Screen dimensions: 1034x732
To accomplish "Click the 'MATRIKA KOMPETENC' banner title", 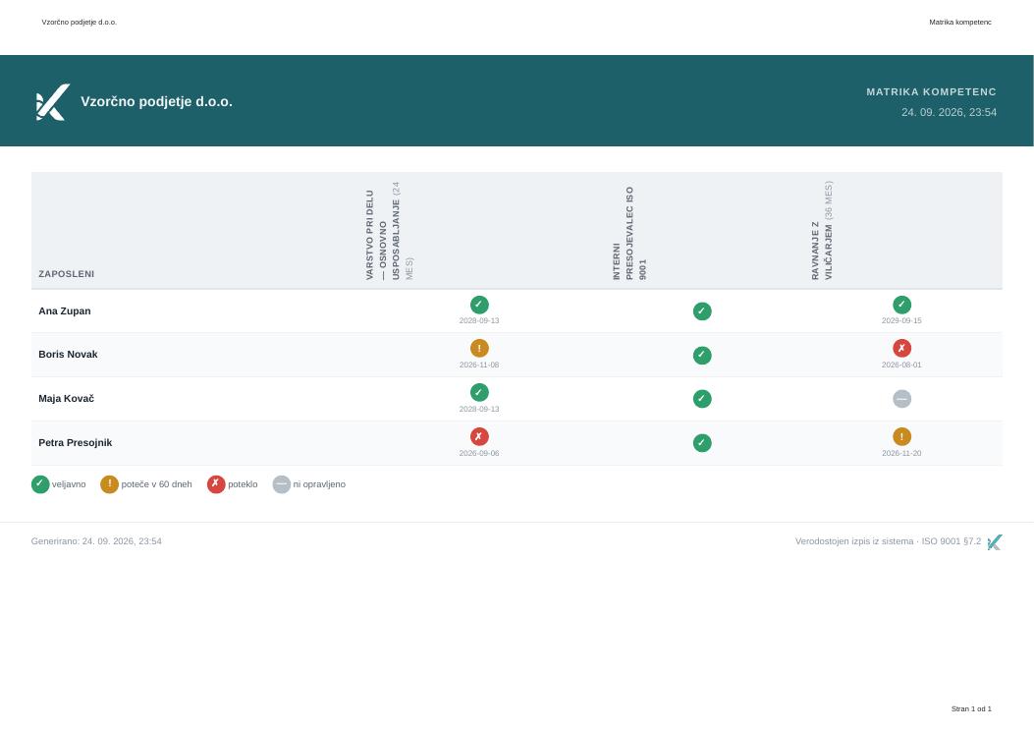I will (931, 91).
